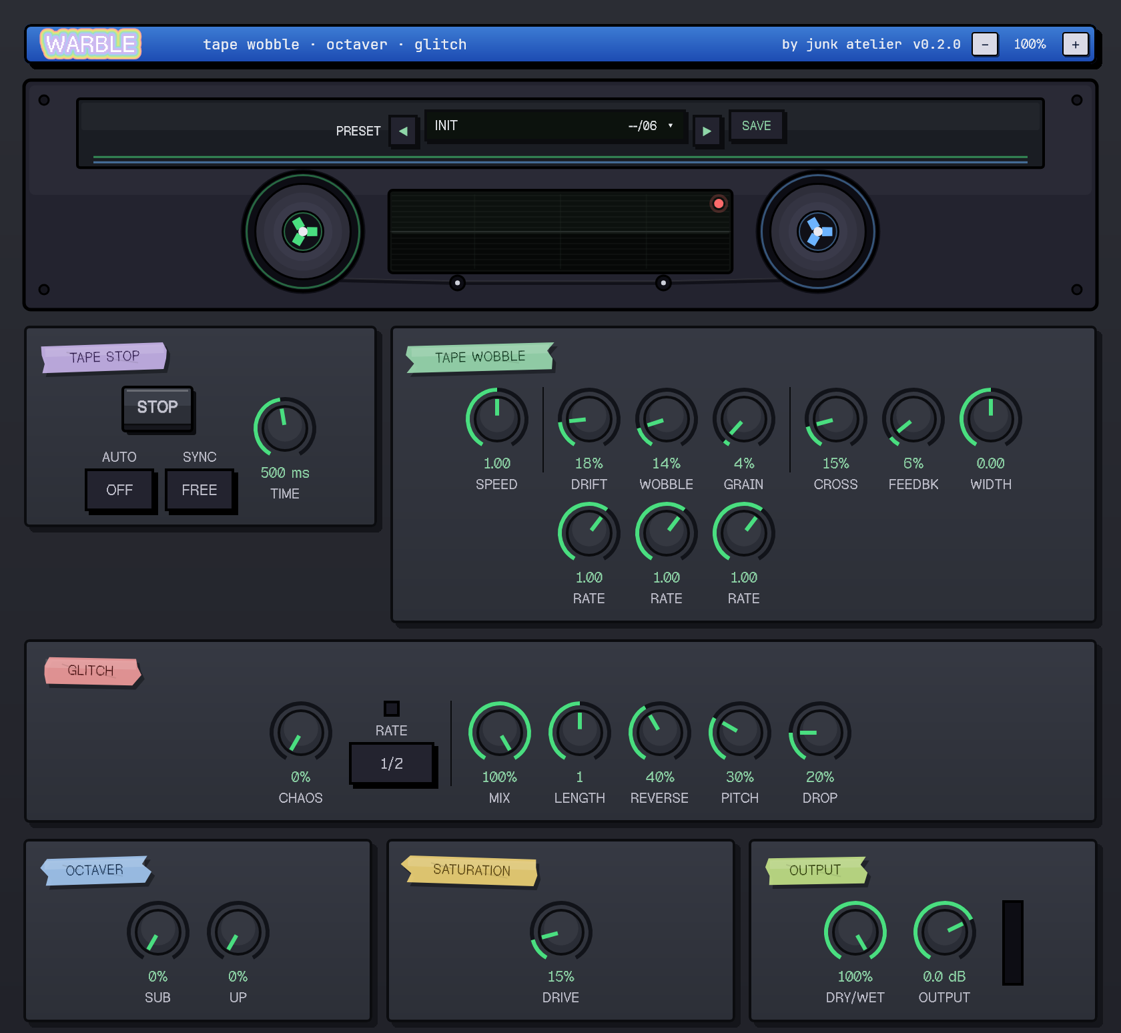1121x1033 pixels.
Task: Adjust the octaver SUB knob
Action: (x=158, y=932)
